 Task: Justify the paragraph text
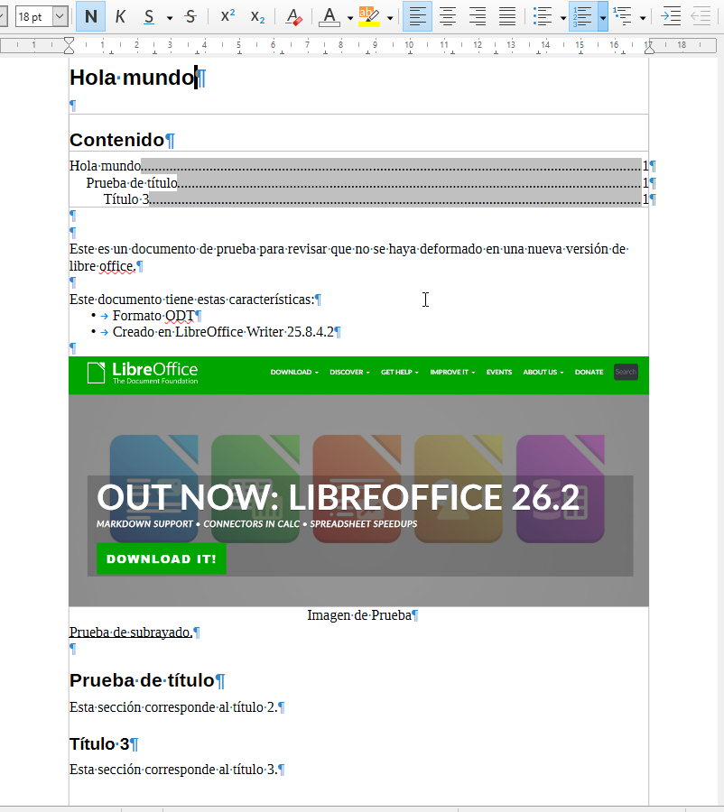pos(508,16)
